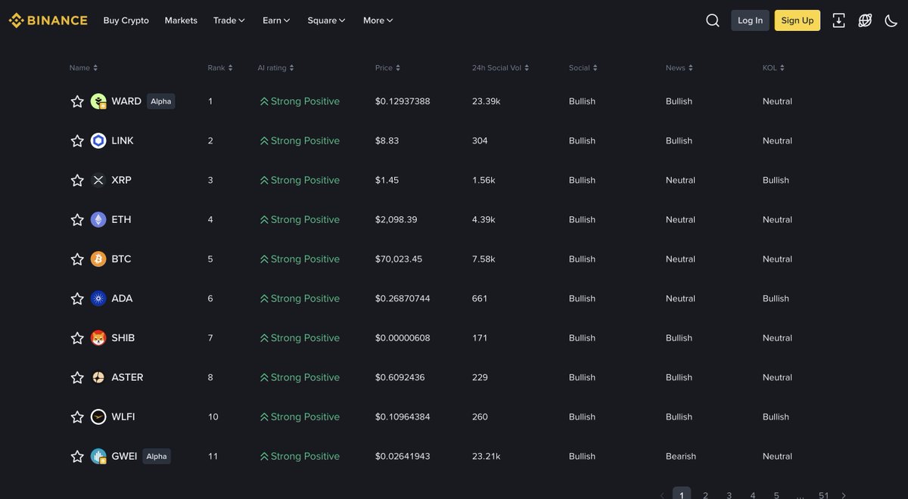Expand the More menu
The width and height of the screenshot is (908, 499).
(x=378, y=20)
